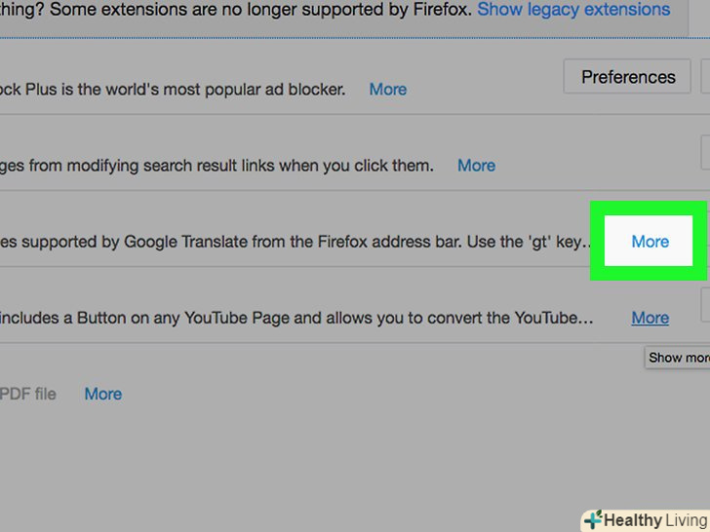This screenshot has width=710, height=532.
Task: Click the Show legacy extensions link
Action: tap(573, 10)
